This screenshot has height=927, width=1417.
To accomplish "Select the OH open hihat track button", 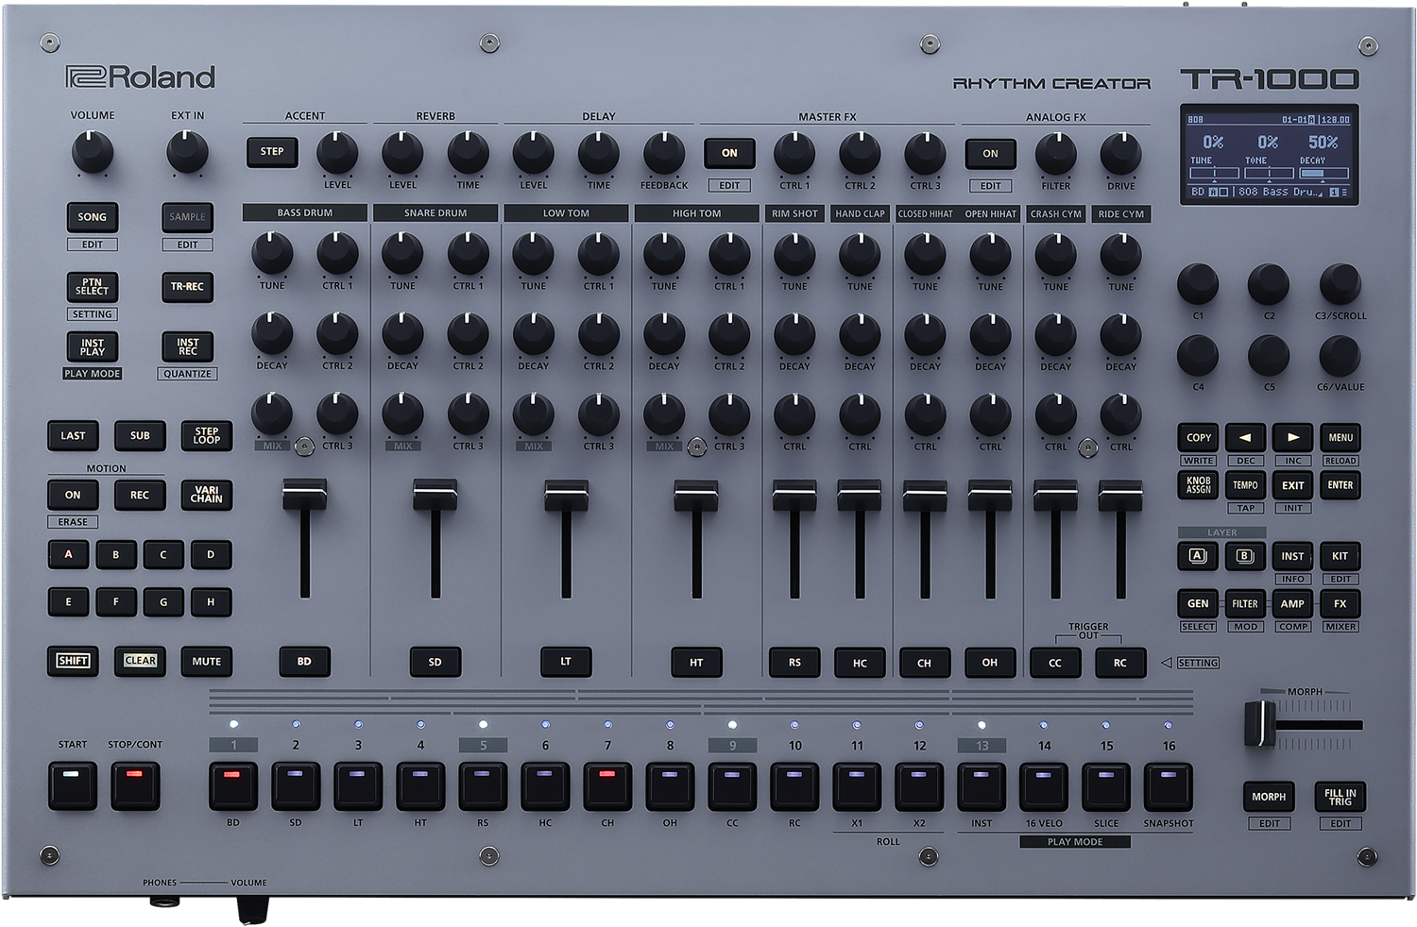I will [989, 662].
